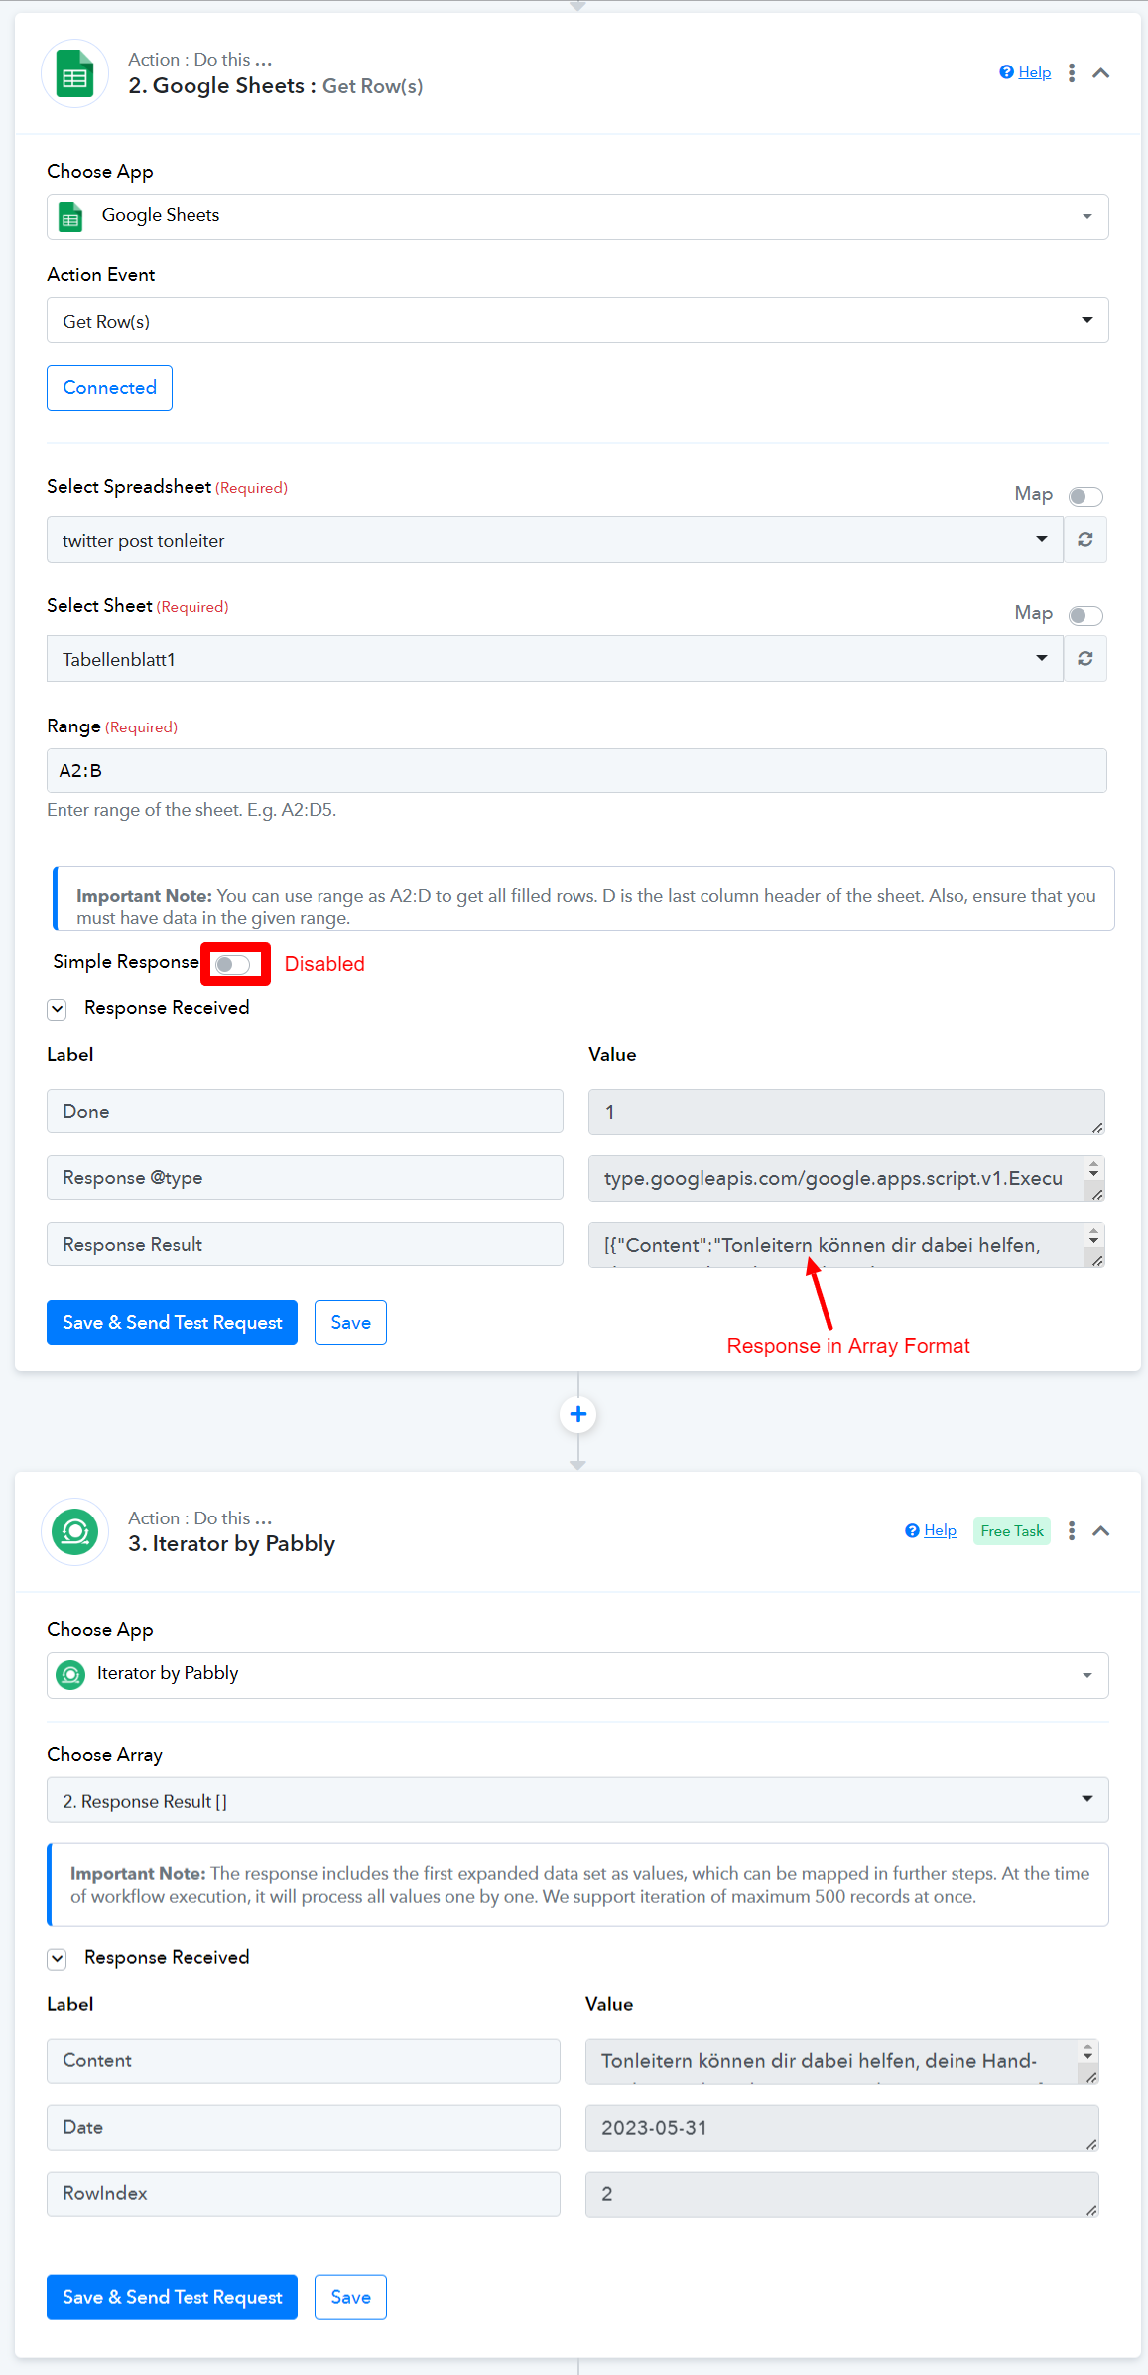Click the Connected button
Screen dimensions: 1148x2375
(109, 388)
